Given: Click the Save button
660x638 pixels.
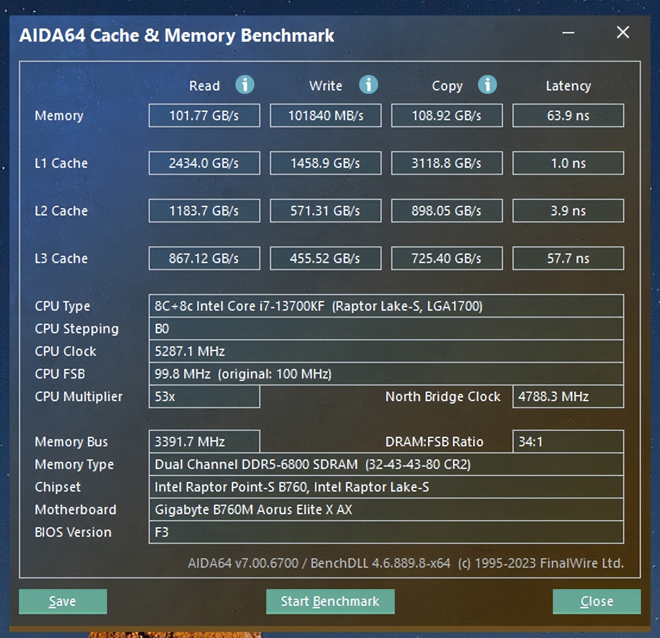Looking at the screenshot, I should pos(62,601).
